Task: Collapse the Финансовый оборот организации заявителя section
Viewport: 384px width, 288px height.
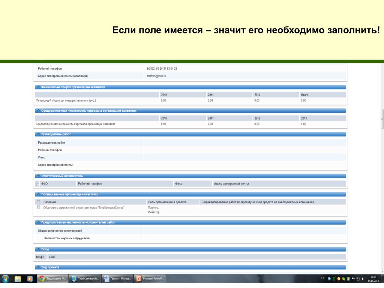Action: click(x=38, y=87)
